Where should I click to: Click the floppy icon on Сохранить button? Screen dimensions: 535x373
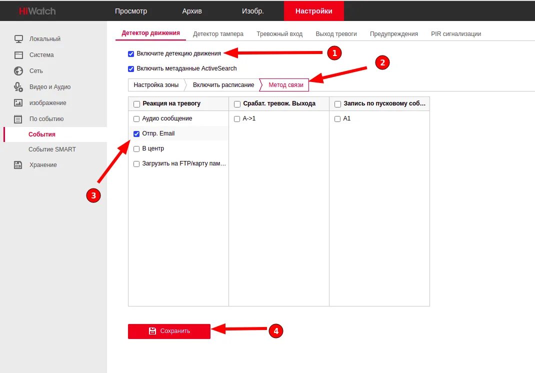[152, 330]
